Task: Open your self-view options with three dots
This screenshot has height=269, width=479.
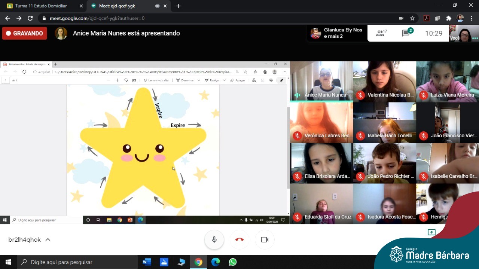Action: [475, 38]
